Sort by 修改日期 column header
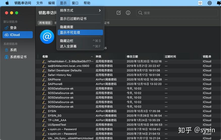This screenshot has height=140, width=221. tap(132, 57)
